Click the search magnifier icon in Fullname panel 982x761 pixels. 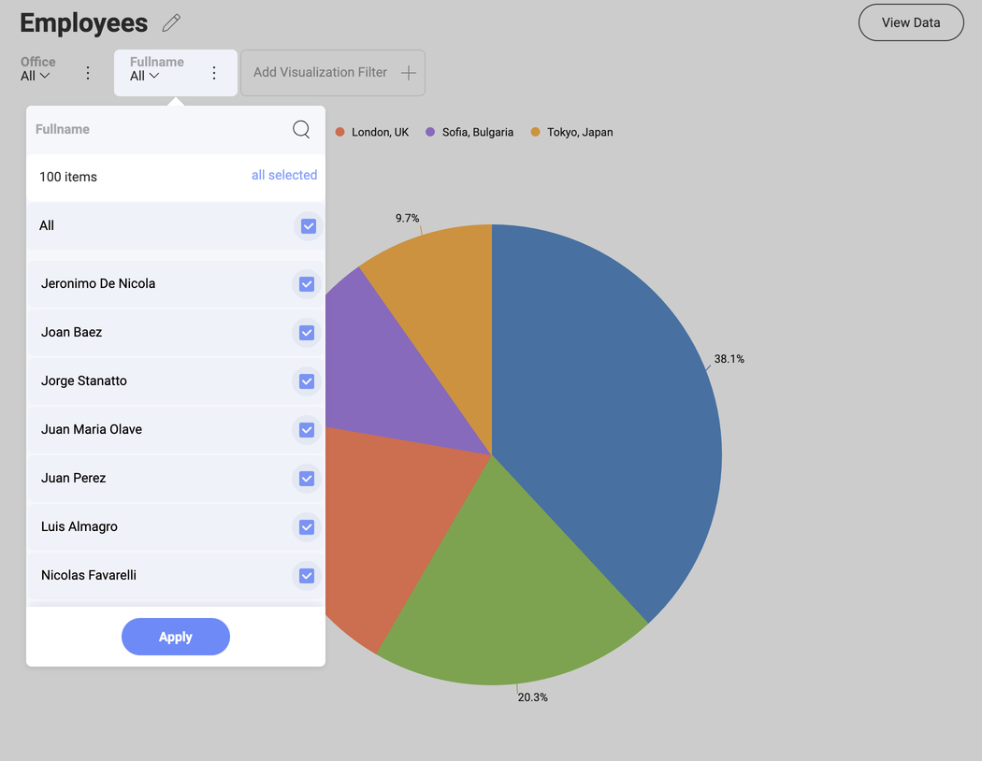coord(301,130)
